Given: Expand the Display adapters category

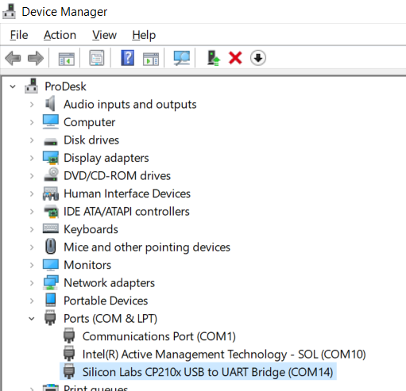Looking at the screenshot, I should pos(32,158).
